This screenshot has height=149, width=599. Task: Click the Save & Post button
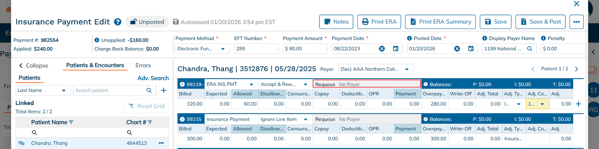click(x=540, y=22)
